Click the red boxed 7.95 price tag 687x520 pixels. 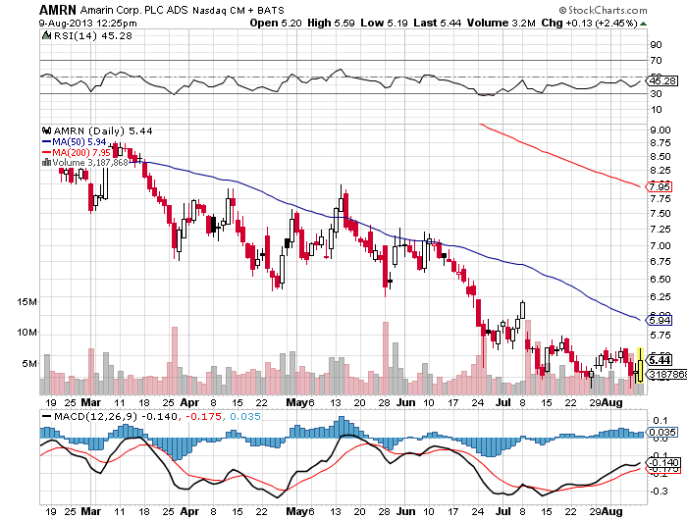coord(660,187)
